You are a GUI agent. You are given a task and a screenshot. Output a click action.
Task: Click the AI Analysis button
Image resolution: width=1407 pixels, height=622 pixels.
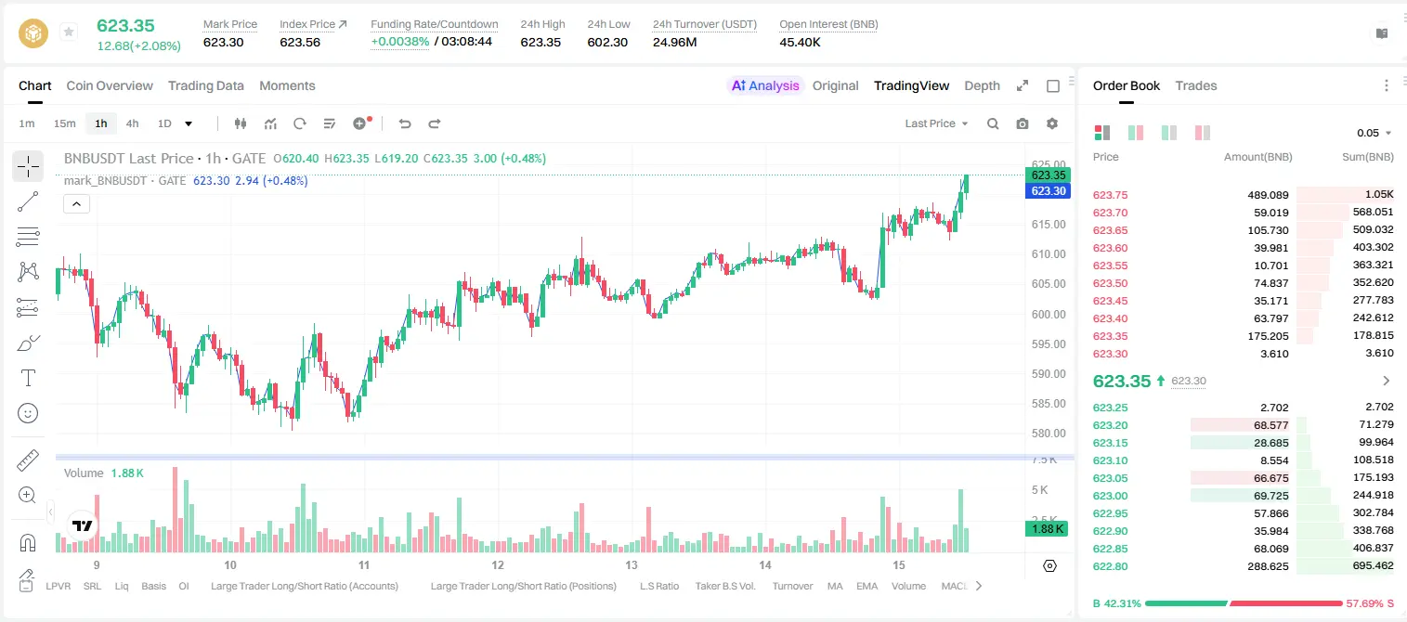click(765, 85)
